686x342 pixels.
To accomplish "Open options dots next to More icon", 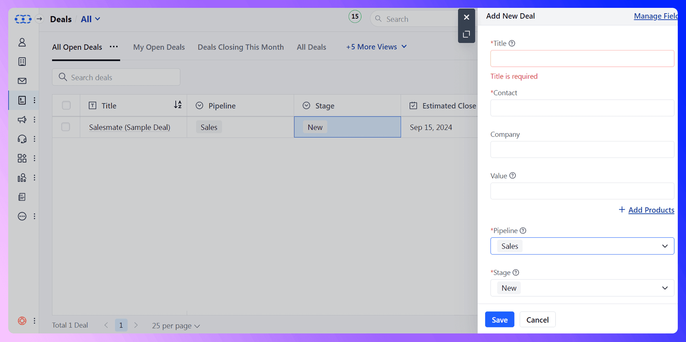I will 34,216.
